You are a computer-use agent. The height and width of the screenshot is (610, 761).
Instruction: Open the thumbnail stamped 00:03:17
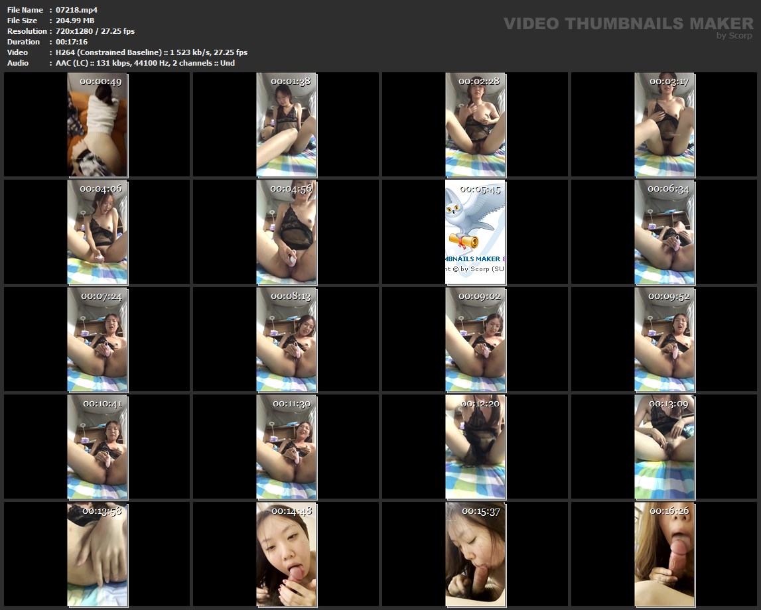point(665,125)
